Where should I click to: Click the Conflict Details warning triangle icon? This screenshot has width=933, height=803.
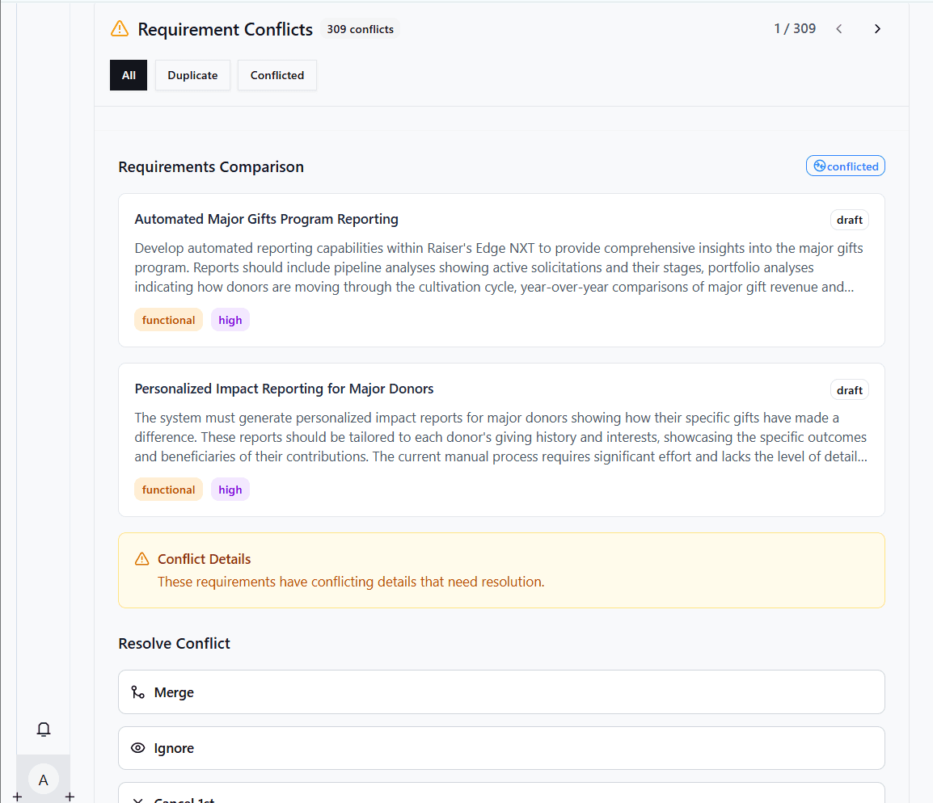coord(141,559)
